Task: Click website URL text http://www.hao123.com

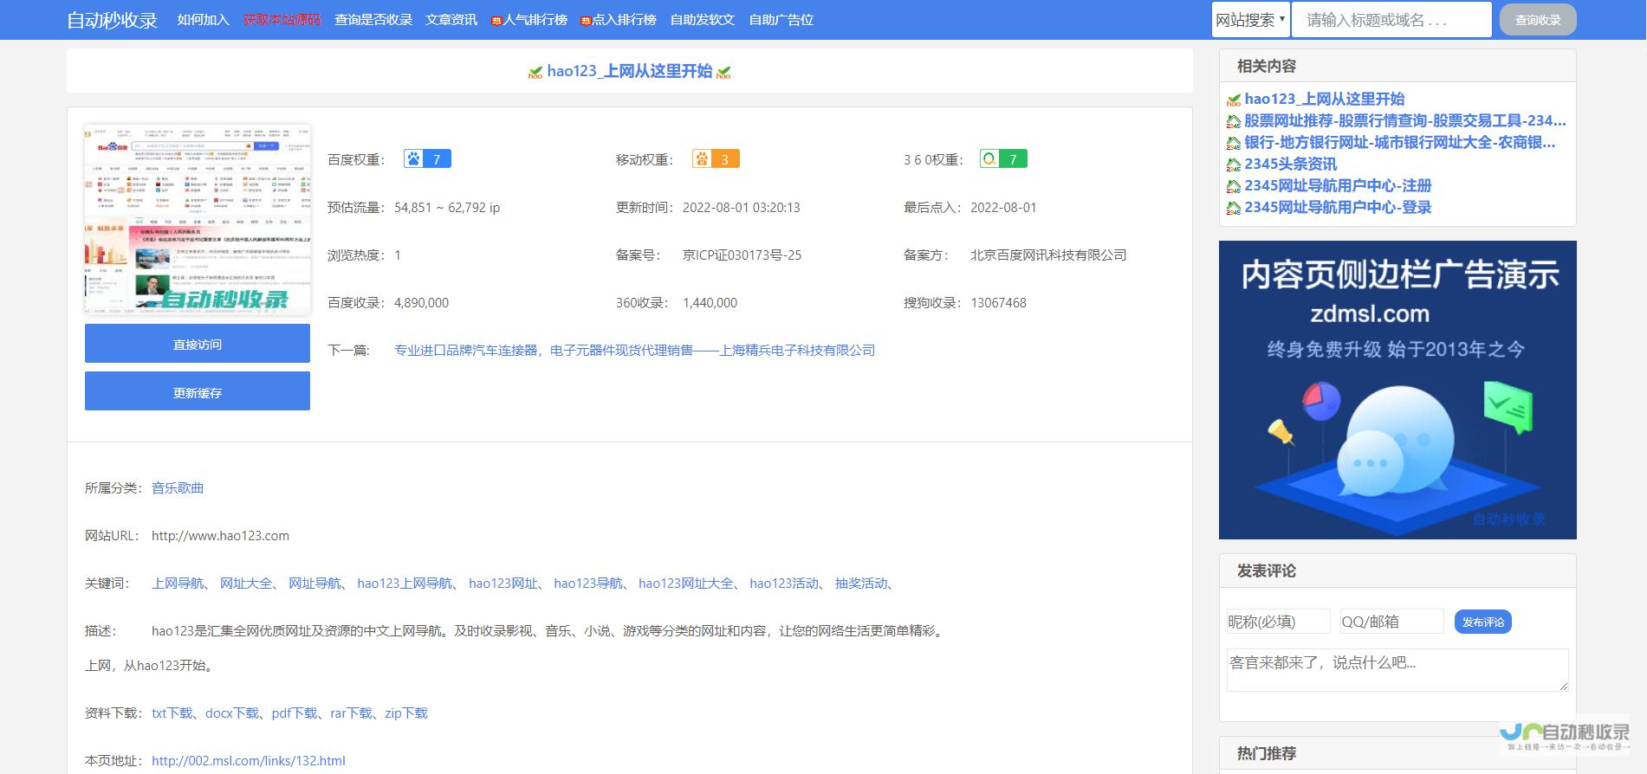Action: pyautogui.click(x=220, y=536)
